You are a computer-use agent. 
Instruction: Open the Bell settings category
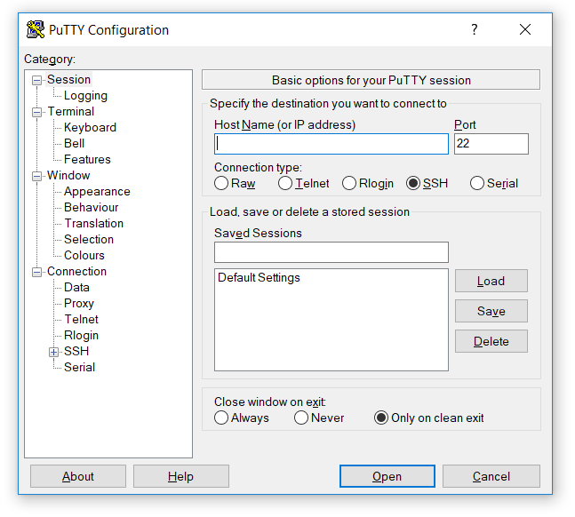click(74, 143)
